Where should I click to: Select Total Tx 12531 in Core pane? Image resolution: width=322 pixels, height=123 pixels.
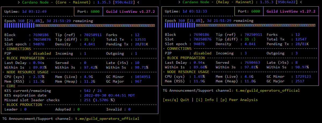(141, 39)
